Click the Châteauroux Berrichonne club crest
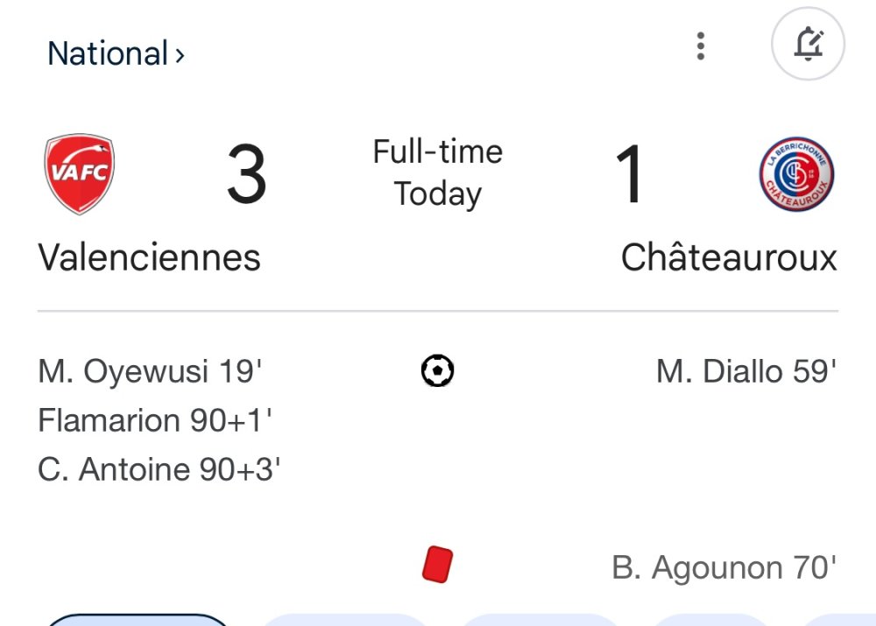The width and height of the screenshot is (876, 626). pos(796,173)
